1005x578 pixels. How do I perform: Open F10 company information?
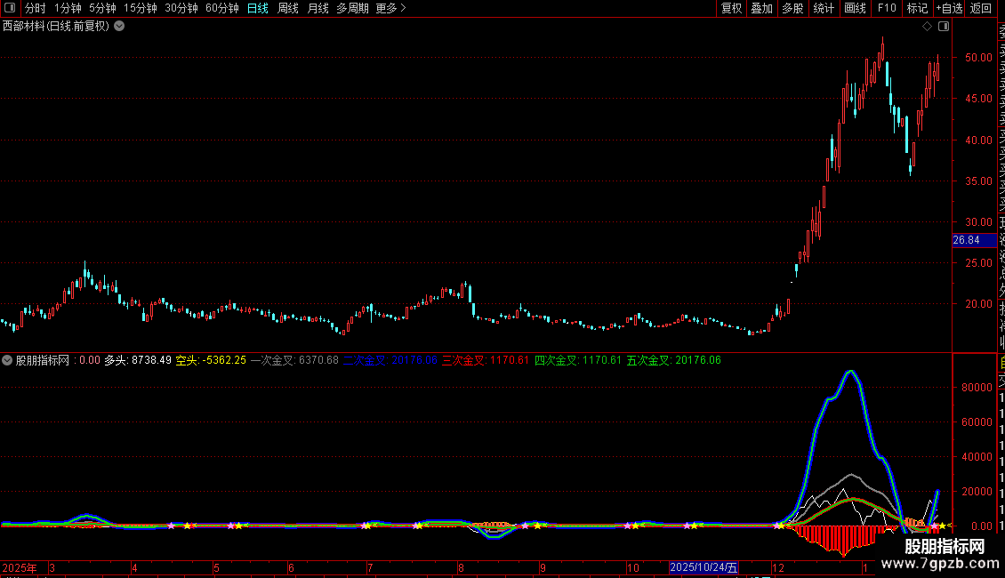pyautogui.click(x=887, y=8)
